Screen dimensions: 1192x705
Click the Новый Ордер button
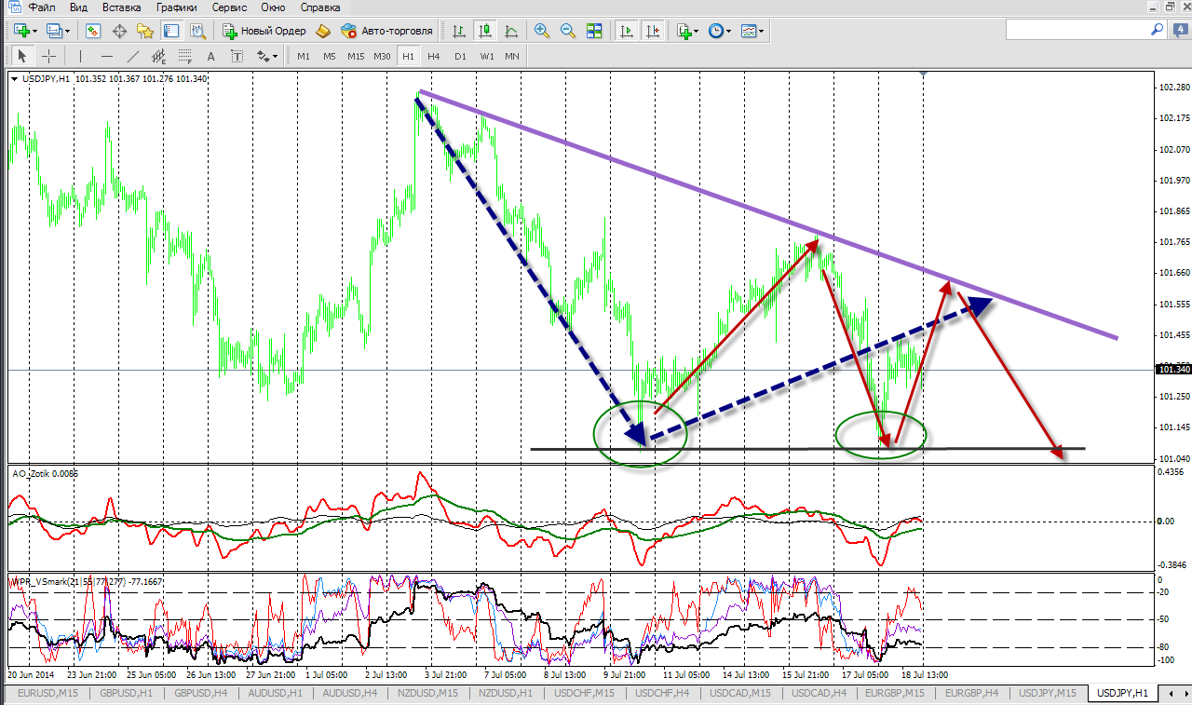264,31
